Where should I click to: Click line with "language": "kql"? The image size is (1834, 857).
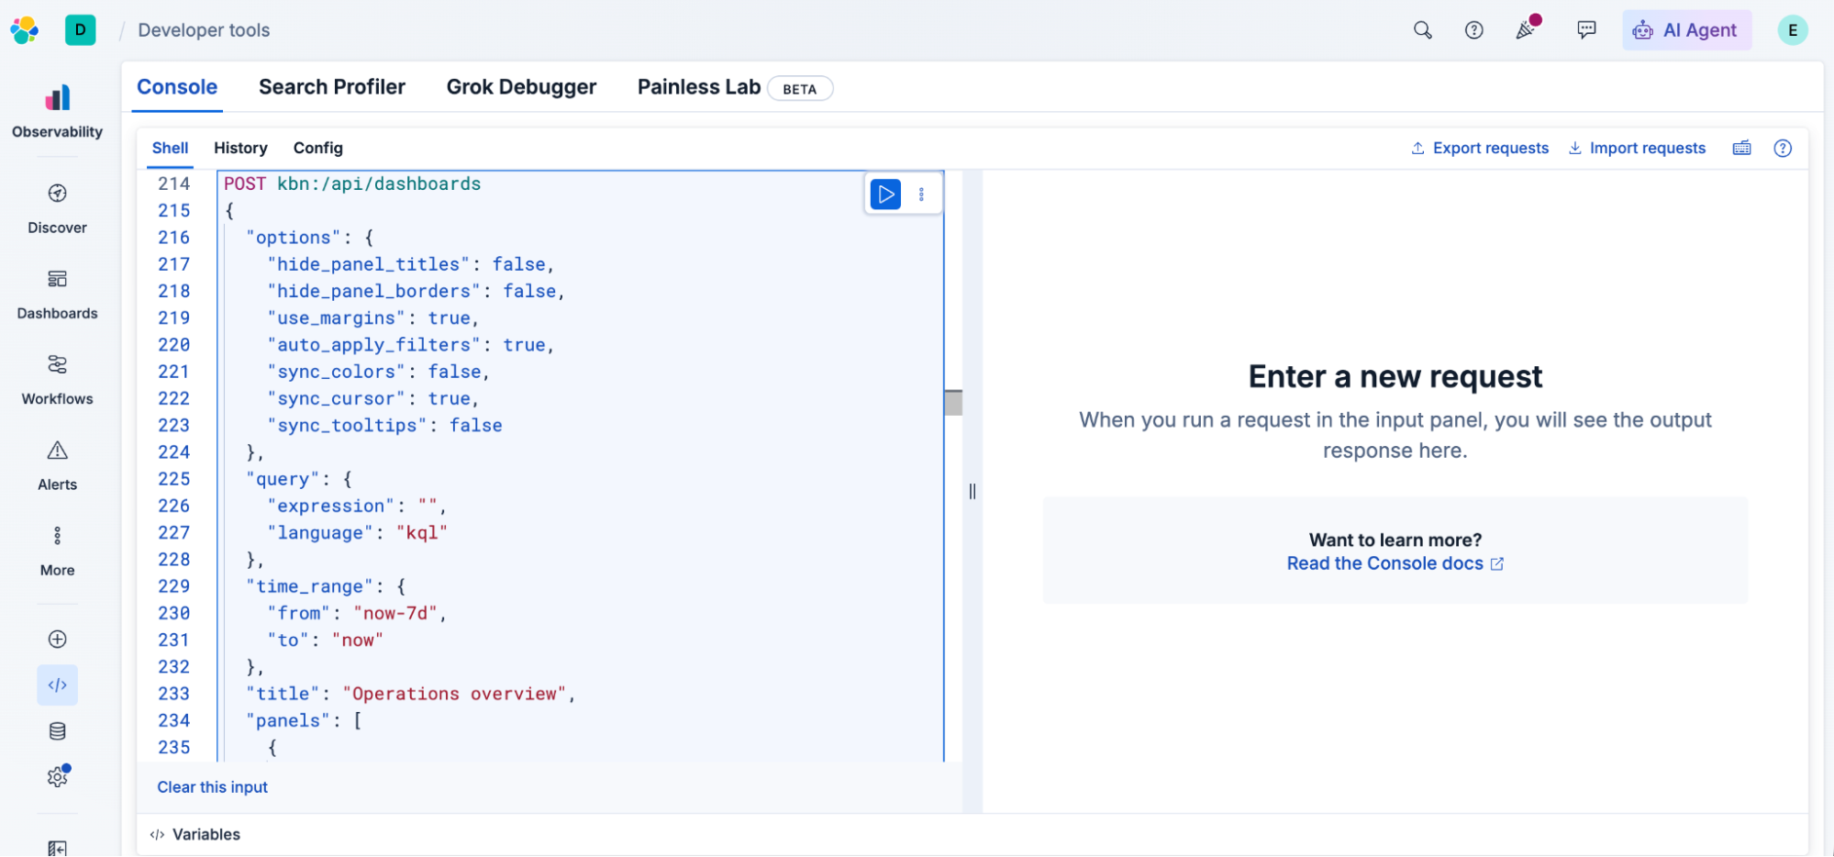coord(357,533)
